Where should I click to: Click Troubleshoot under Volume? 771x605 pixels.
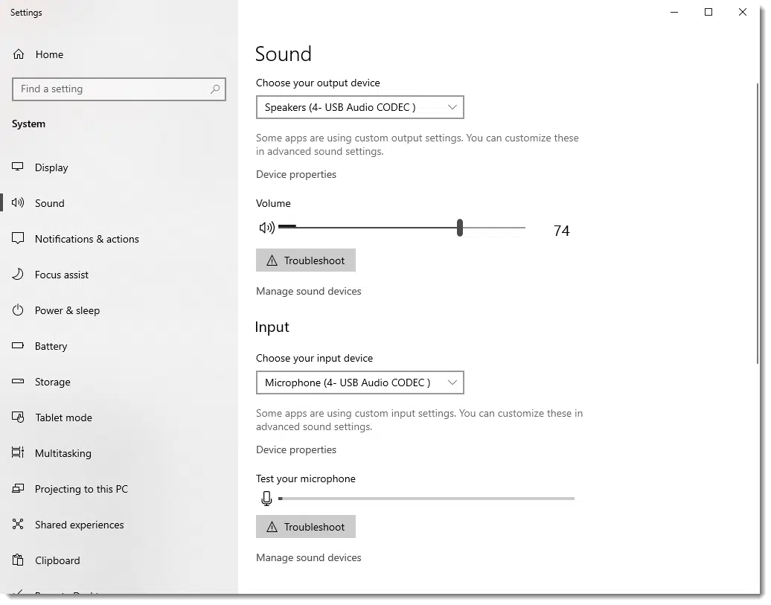(305, 260)
